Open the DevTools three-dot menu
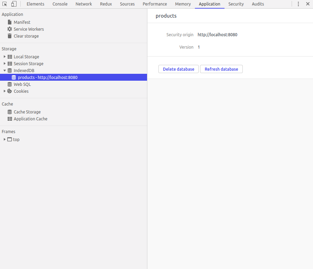313x269 pixels. click(298, 4)
